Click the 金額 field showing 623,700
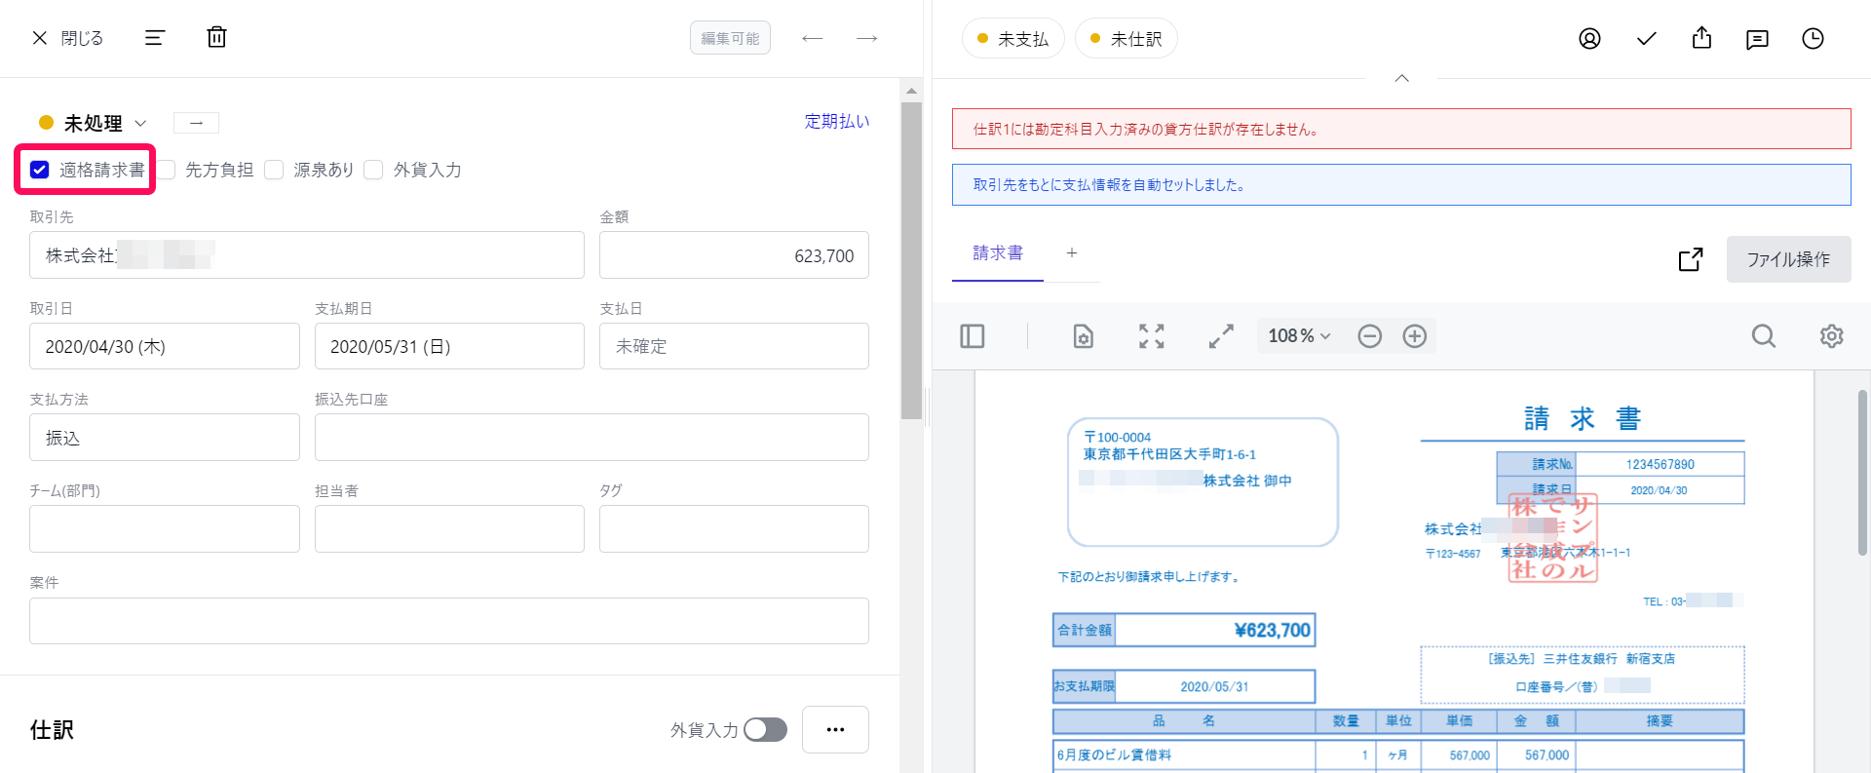1871x773 pixels. tap(734, 255)
